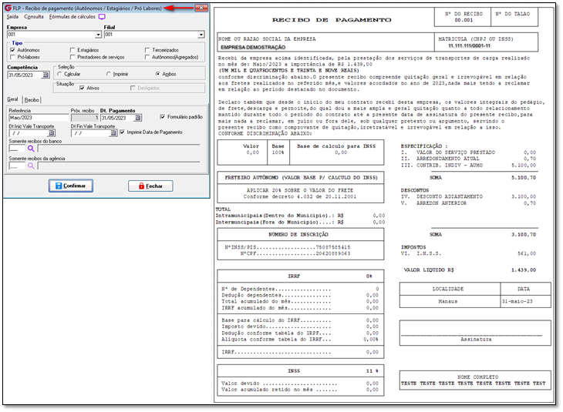This screenshot has width=563, height=412.
Task: Toggle the Formulário padrão checkbox
Action: (x=163, y=117)
